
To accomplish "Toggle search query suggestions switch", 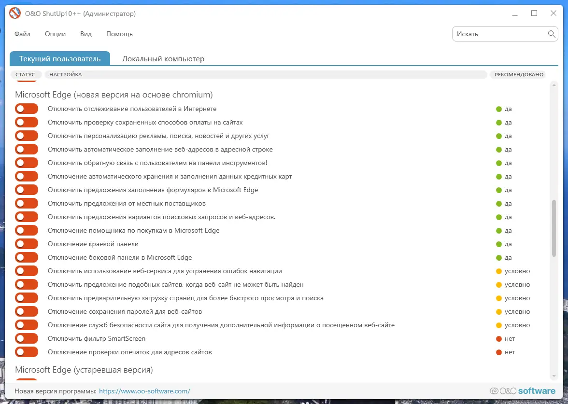I will pyautogui.click(x=27, y=217).
